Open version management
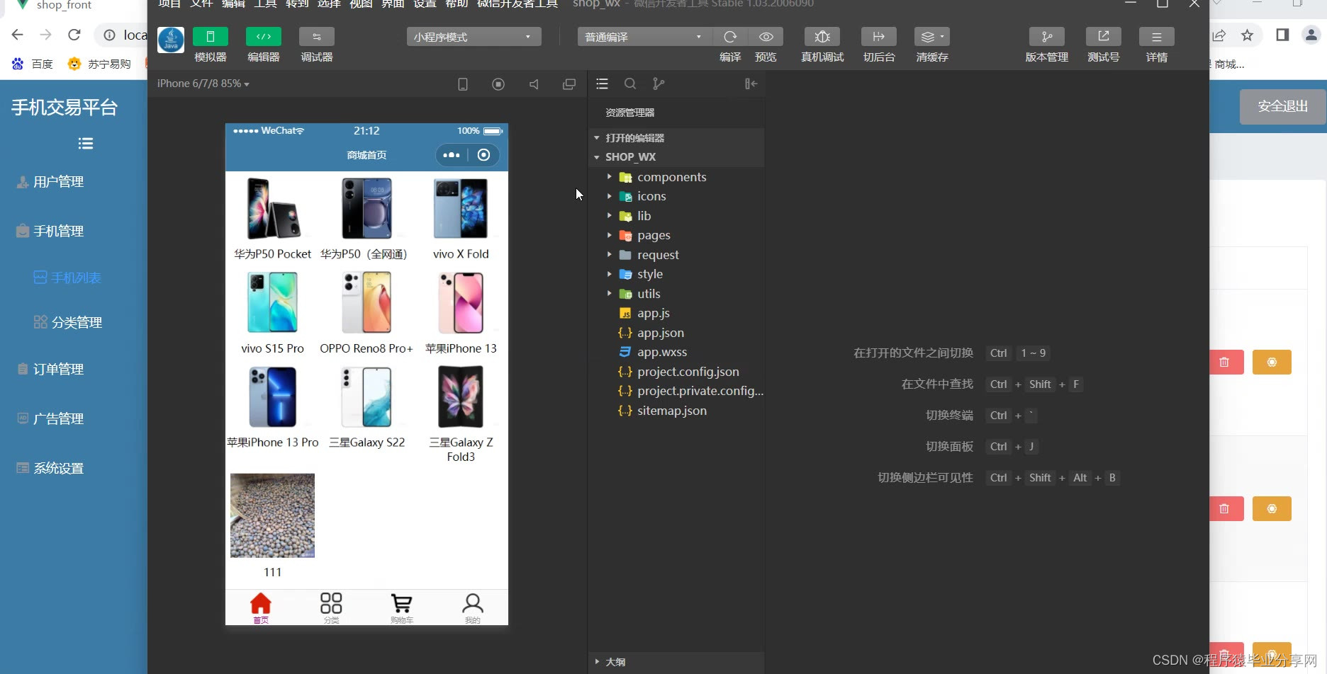This screenshot has width=1327, height=674. tap(1047, 37)
